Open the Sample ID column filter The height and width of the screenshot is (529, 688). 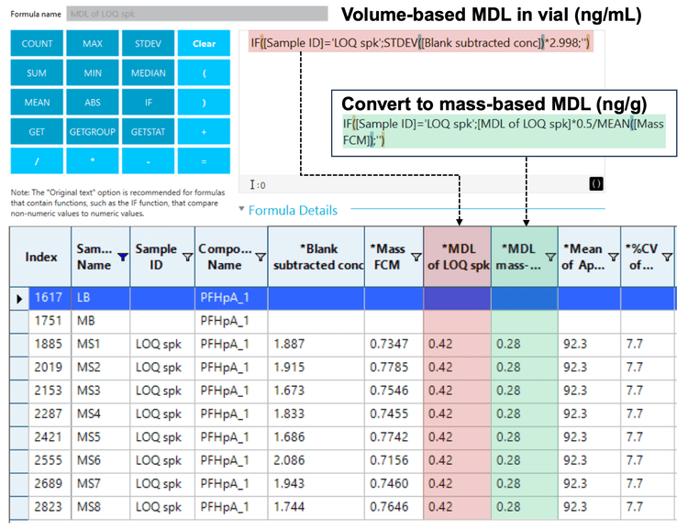tap(187, 259)
